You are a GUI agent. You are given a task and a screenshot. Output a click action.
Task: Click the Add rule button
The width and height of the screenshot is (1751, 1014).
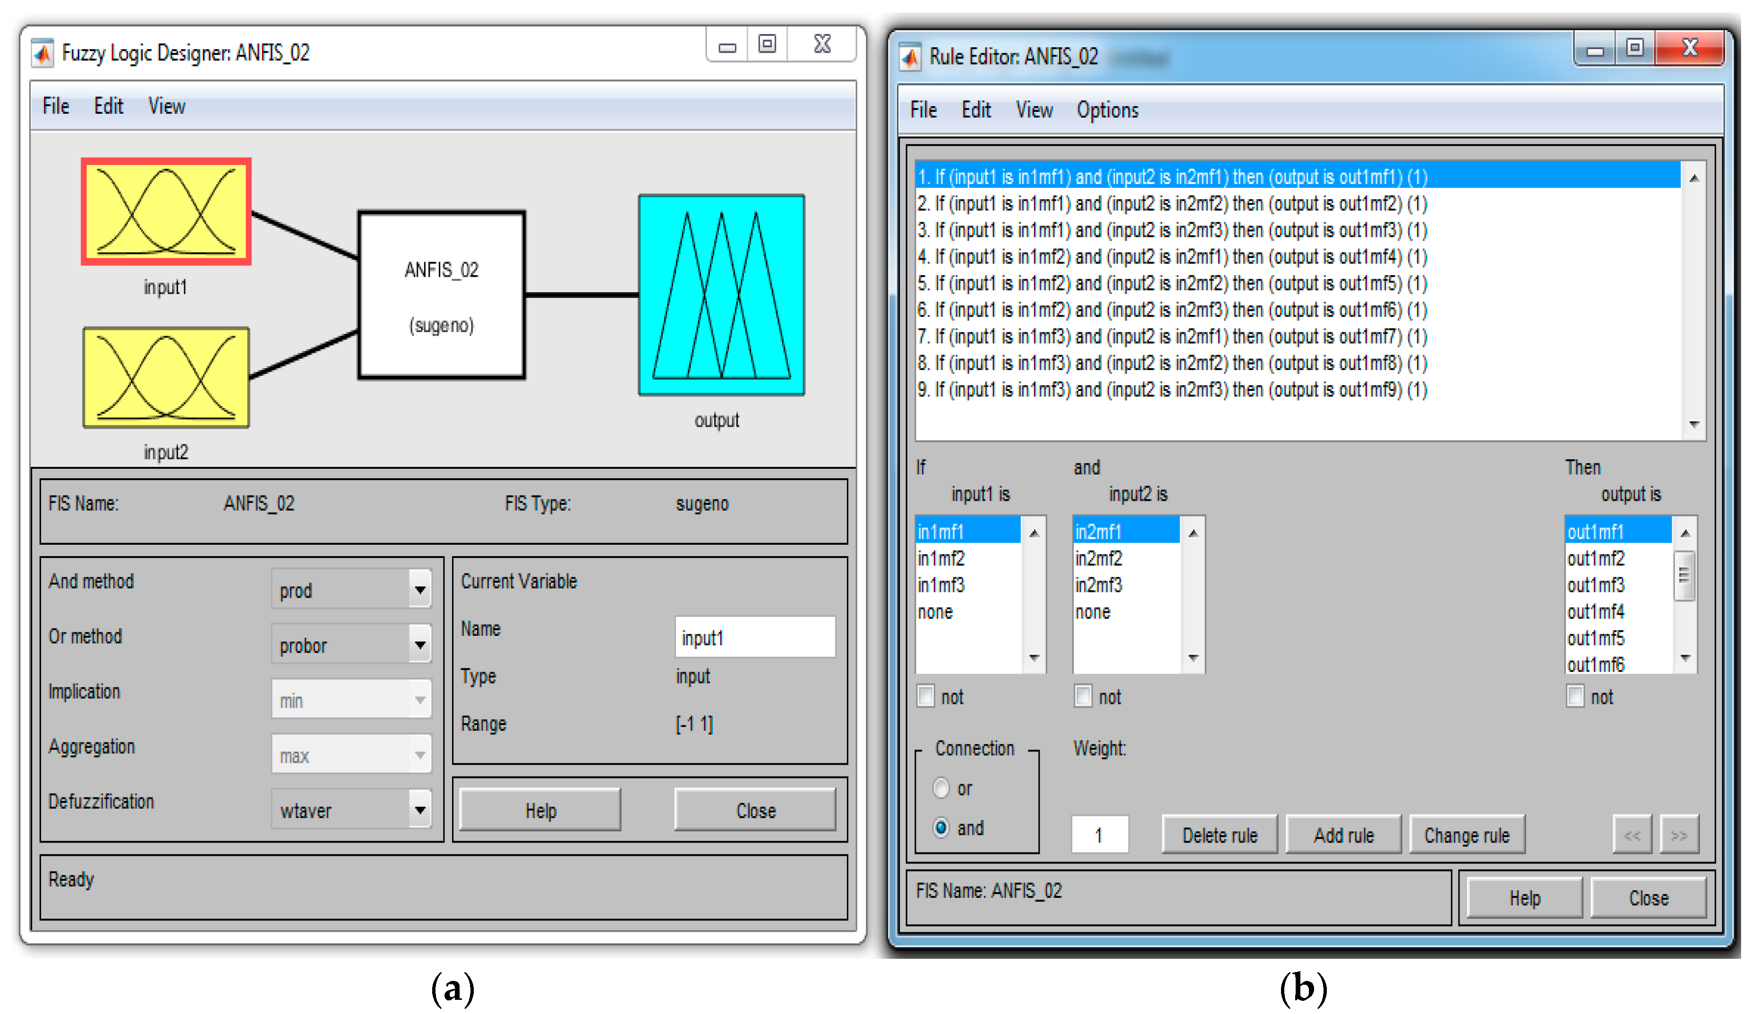click(1343, 835)
